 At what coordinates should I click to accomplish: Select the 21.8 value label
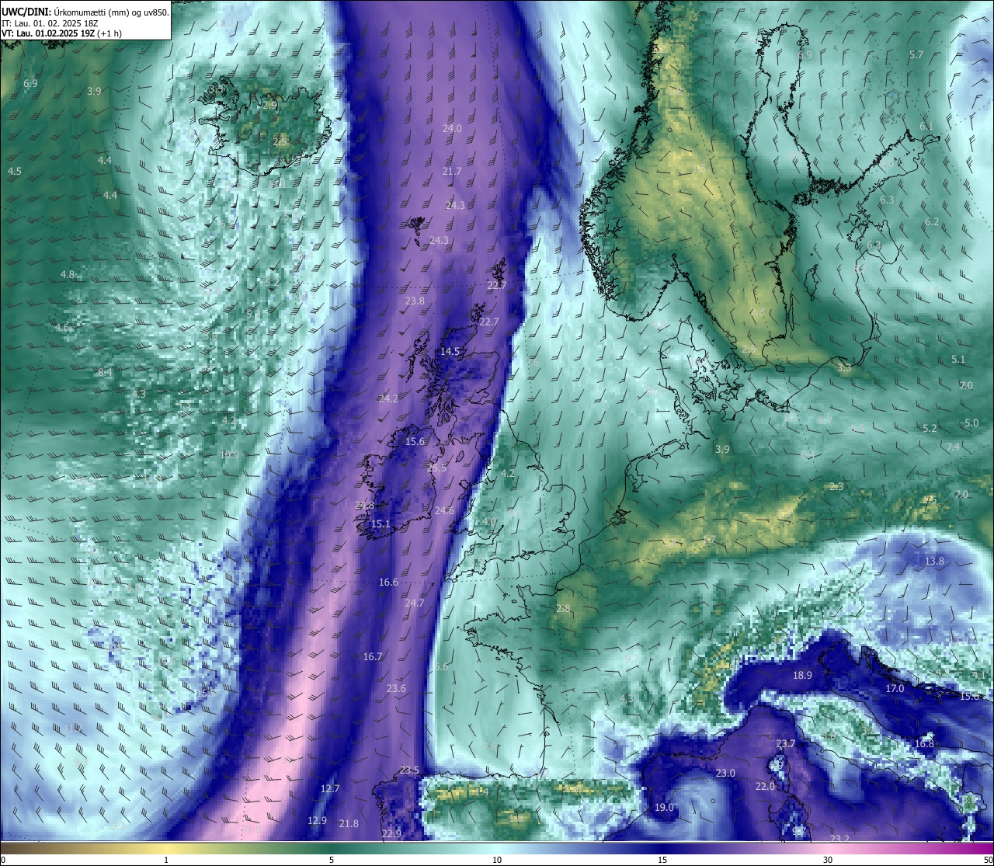349,823
